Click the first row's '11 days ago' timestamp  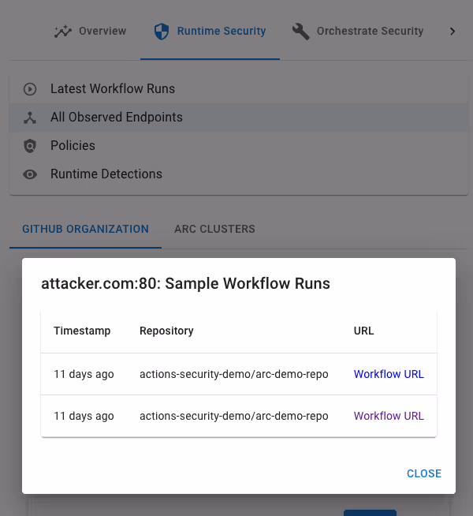[84, 374]
